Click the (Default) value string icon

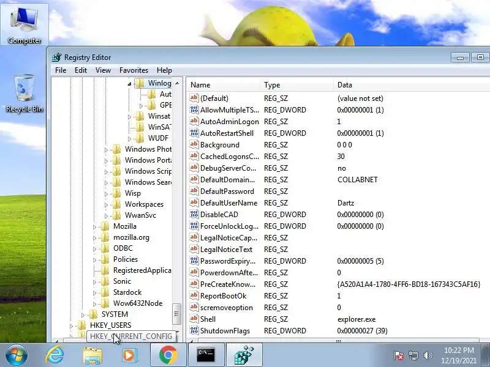pos(194,98)
